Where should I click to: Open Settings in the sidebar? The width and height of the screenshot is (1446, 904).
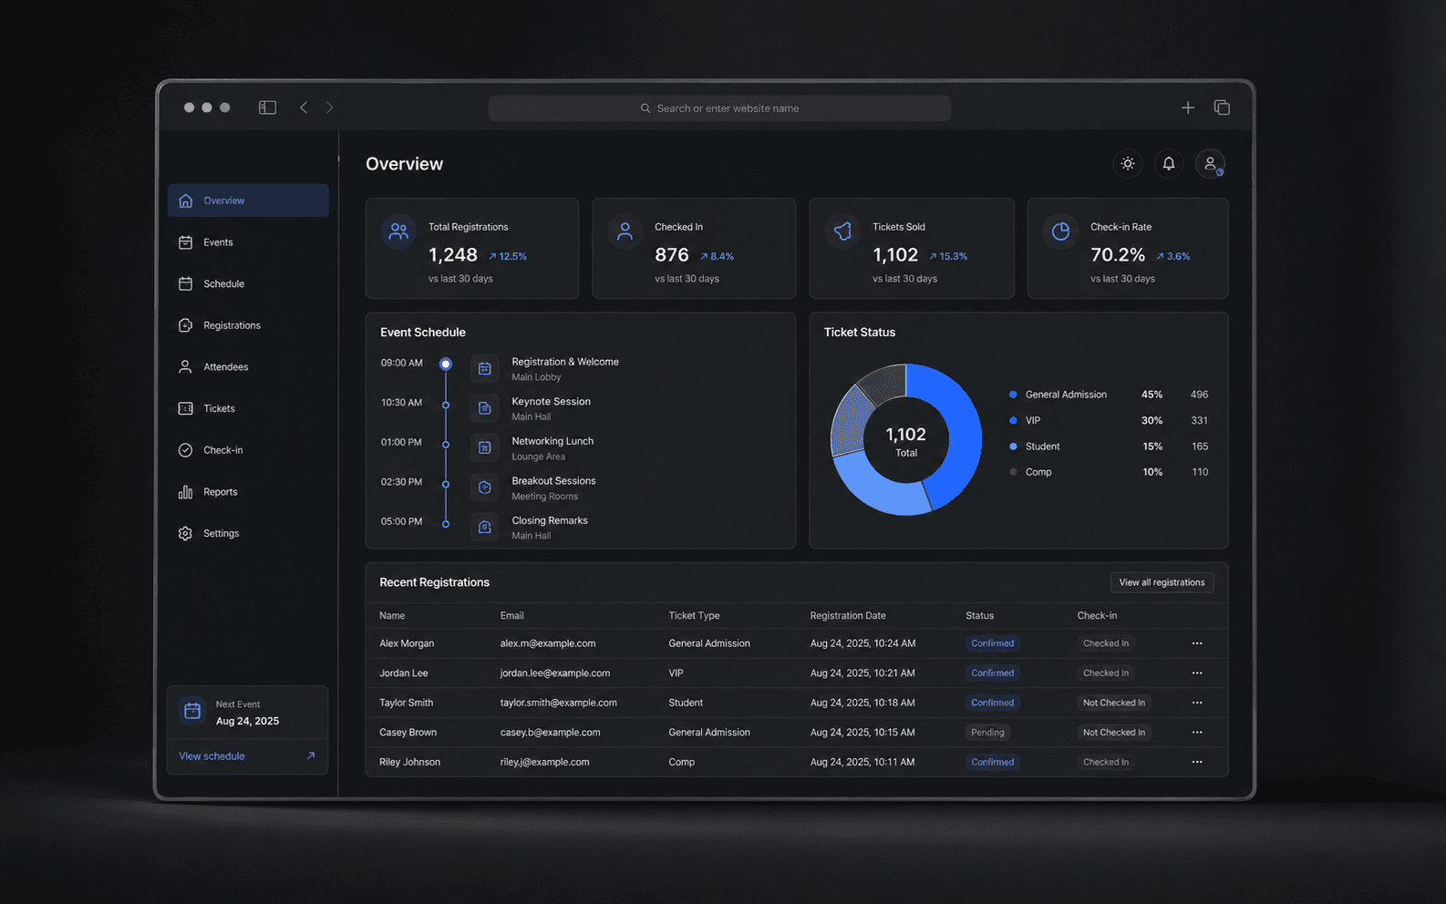tap(248, 533)
